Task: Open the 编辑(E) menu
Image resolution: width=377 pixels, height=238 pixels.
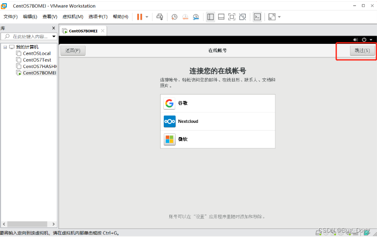Action: point(30,16)
